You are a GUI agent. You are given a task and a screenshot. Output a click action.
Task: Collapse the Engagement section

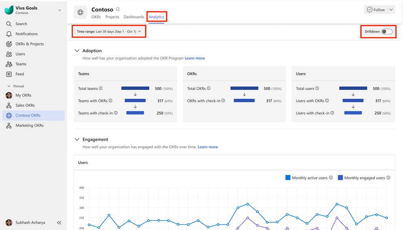(77, 140)
